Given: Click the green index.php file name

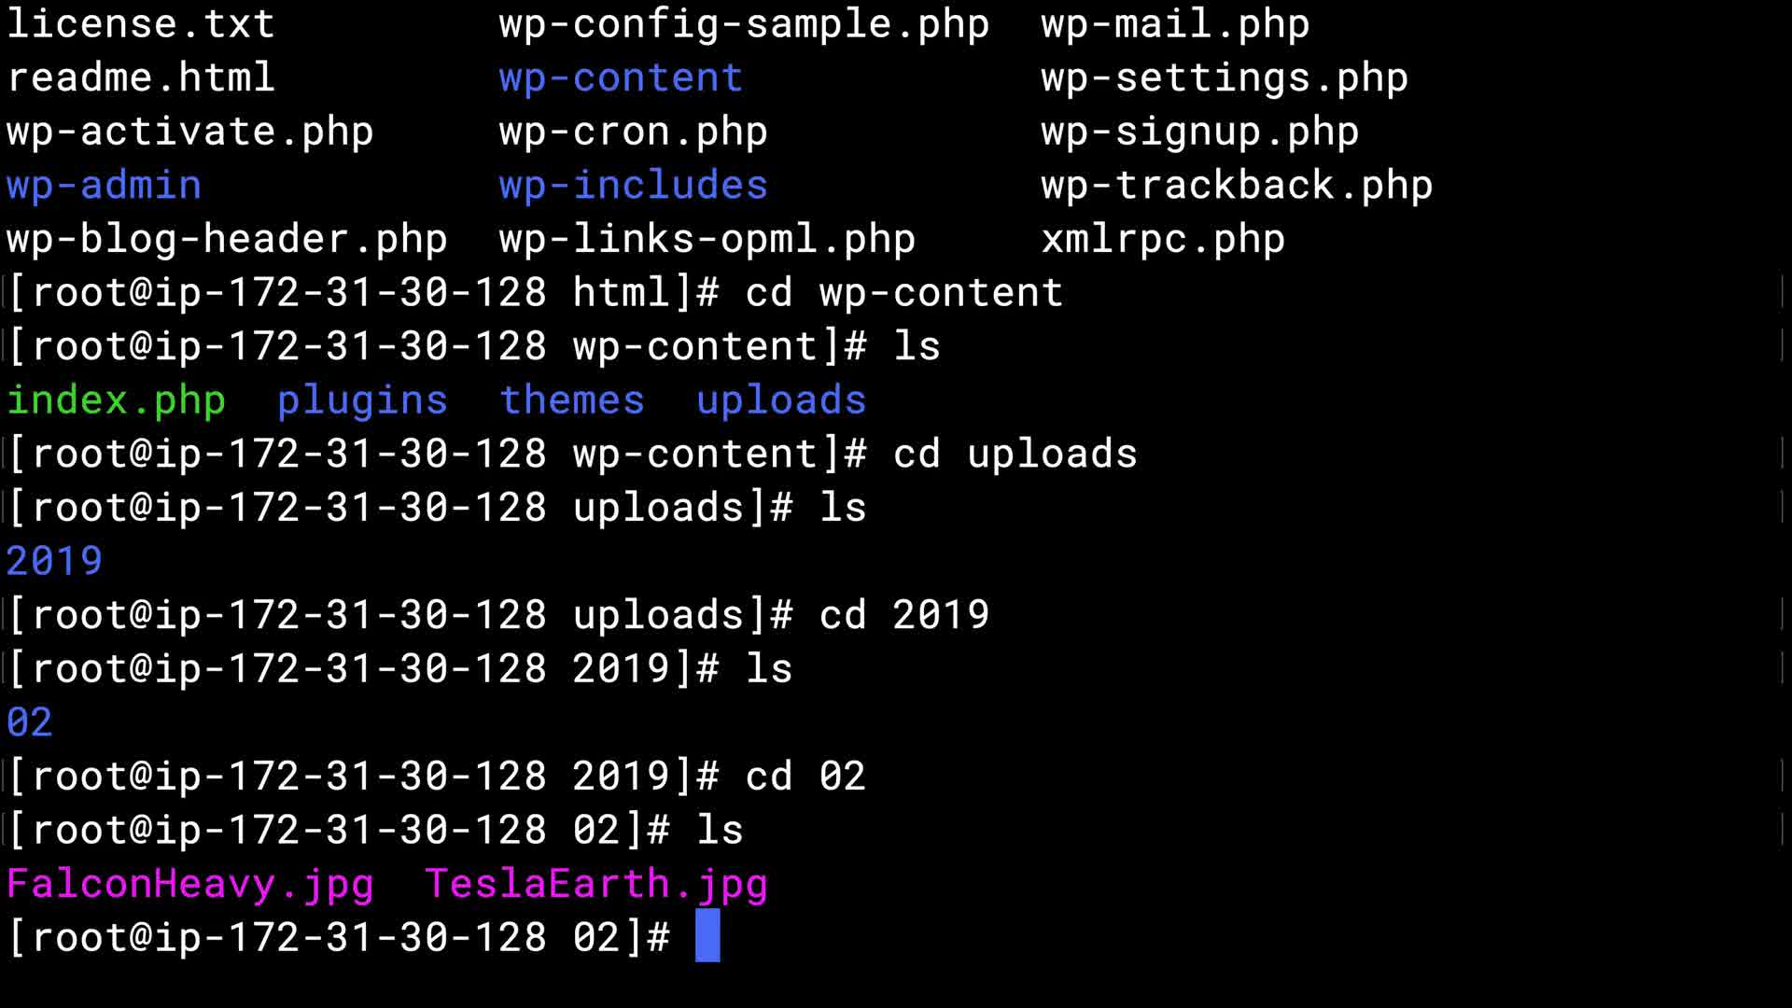Looking at the screenshot, I should 117,400.
